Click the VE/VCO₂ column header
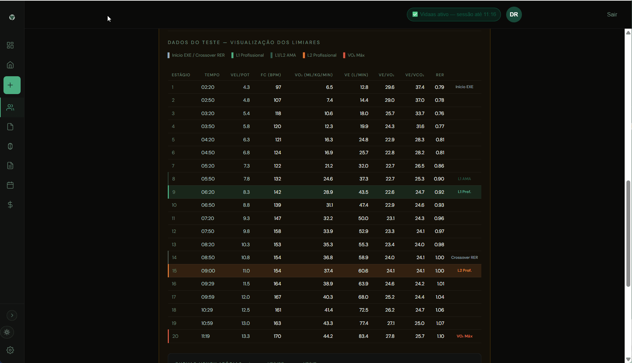 (415, 75)
